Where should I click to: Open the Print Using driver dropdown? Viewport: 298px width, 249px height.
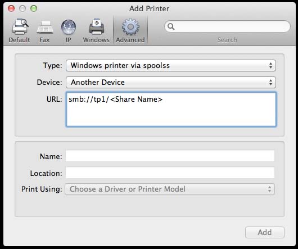170,189
